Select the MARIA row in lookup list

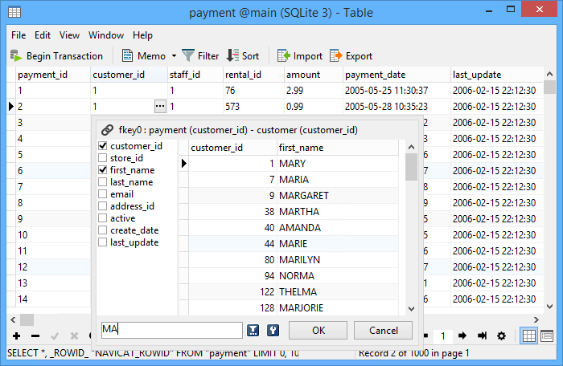tap(294, 179)
